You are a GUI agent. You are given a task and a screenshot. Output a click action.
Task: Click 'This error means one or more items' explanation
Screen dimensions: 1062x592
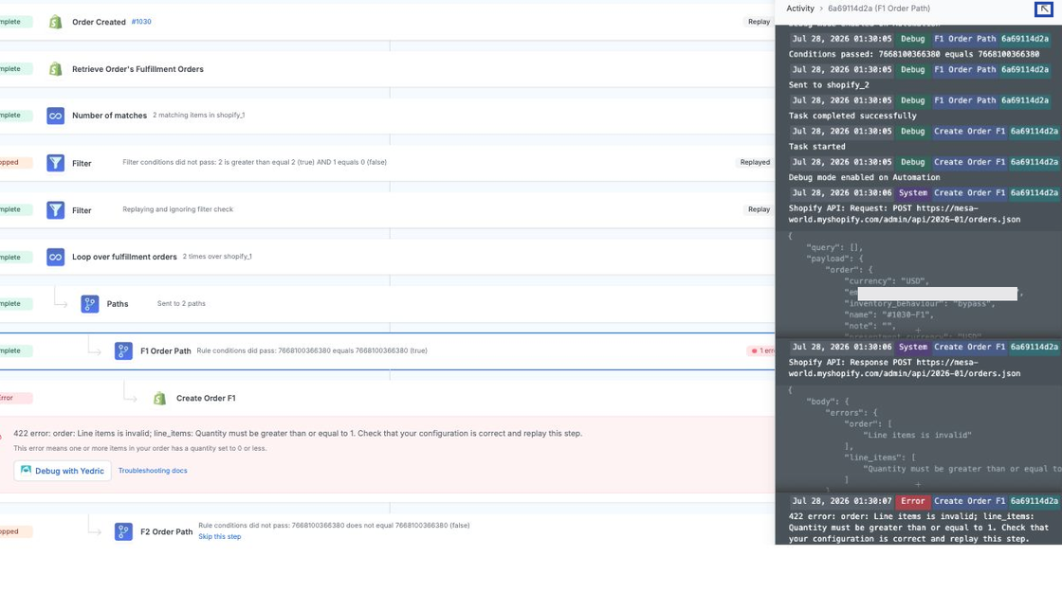click(139, 449)
